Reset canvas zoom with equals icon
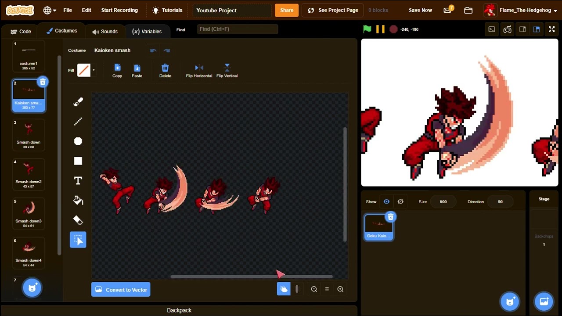 (x=327, y=289)
